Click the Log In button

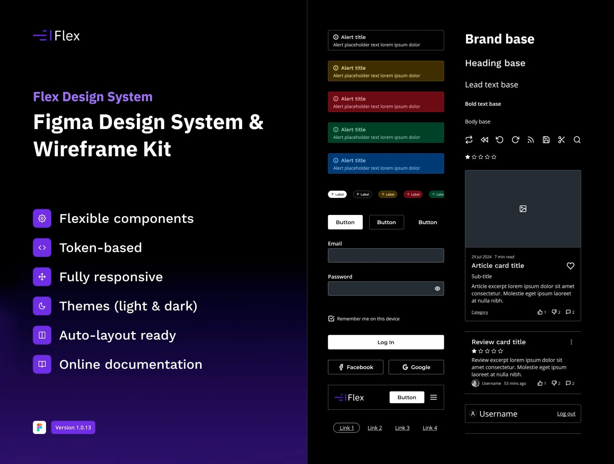(386, 342)
